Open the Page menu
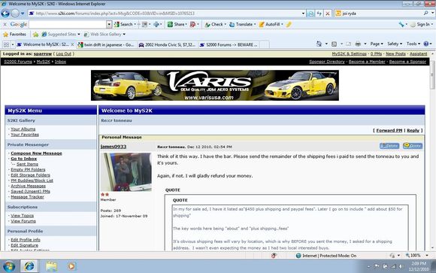Viewport: 436px width, 273px height. click(x=377, y=44)
